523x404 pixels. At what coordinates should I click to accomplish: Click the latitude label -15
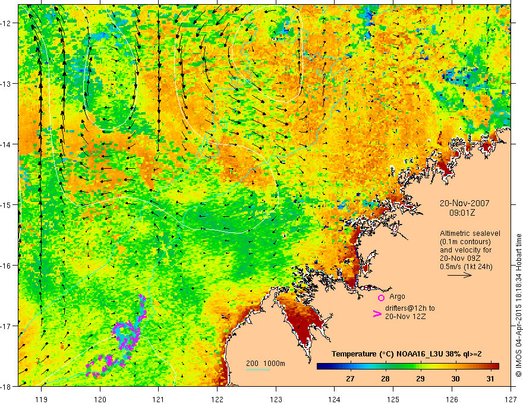pos(6,204)
